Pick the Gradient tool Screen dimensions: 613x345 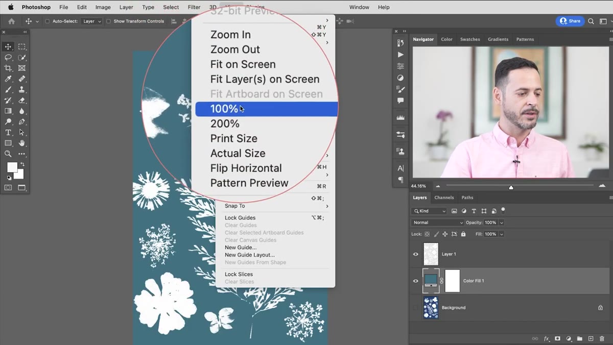pos(8,111)
